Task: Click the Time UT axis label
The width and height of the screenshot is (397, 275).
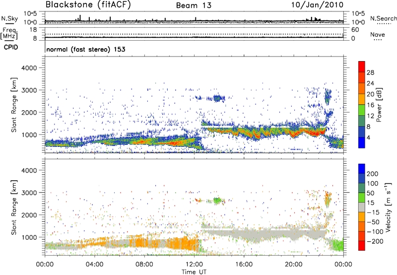Action: click(194, 272)
